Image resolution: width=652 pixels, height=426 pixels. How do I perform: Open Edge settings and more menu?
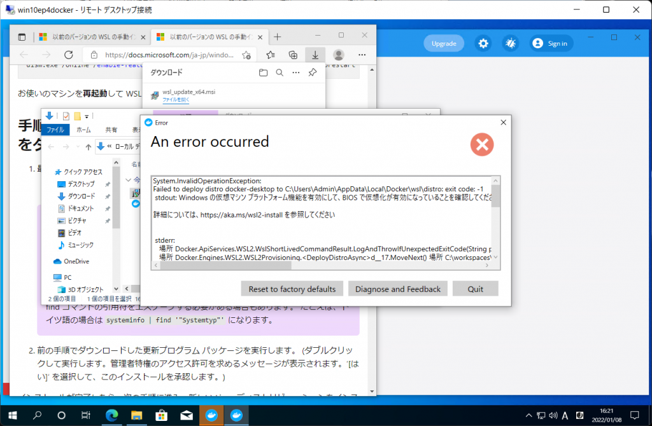tap(362, 55)
